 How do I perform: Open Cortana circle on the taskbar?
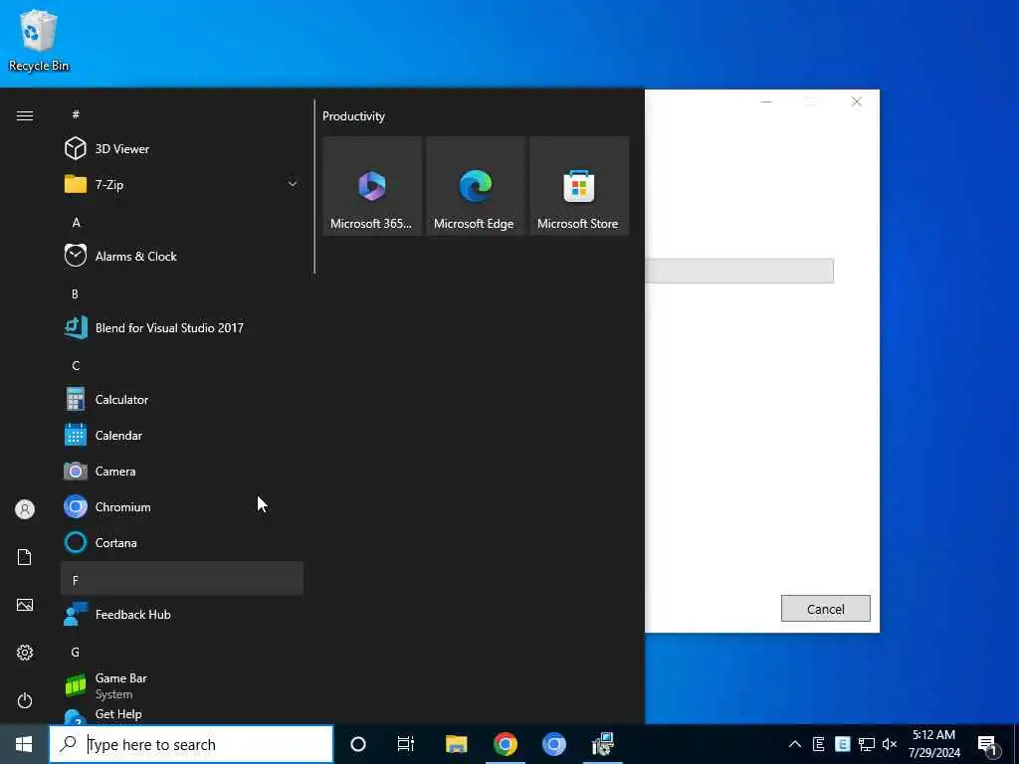click(358, 744)
